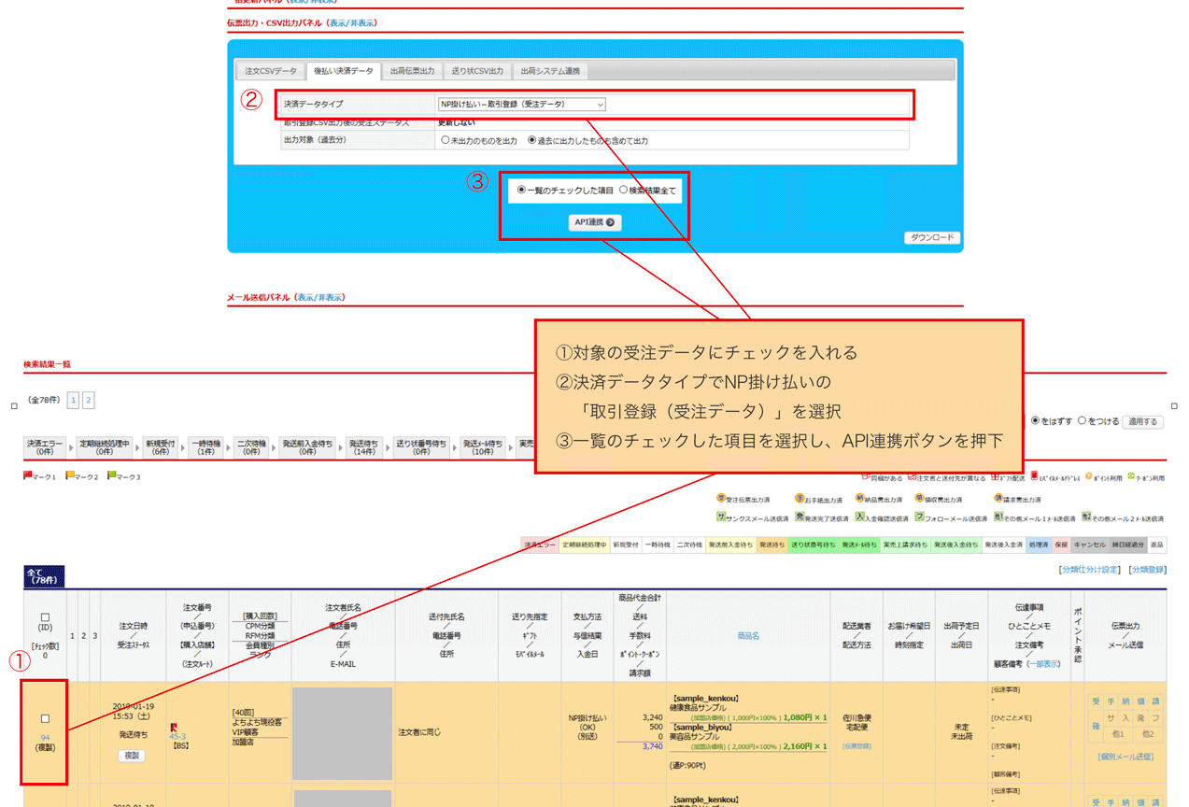Screen dimensions: 1189x807
Task: Click the green マーク3 flag icon
Action: [112, 476]
